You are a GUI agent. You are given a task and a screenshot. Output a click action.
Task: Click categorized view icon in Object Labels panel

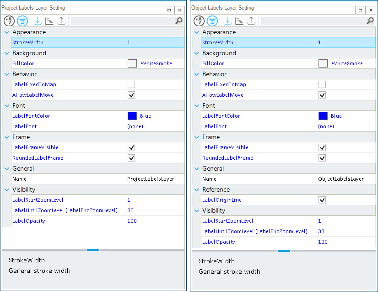(212, 21)
